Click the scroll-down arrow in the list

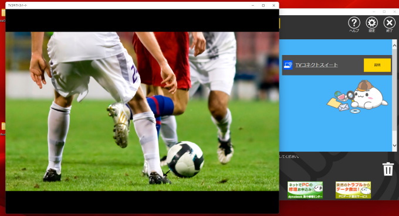click(x=394, y=145)
